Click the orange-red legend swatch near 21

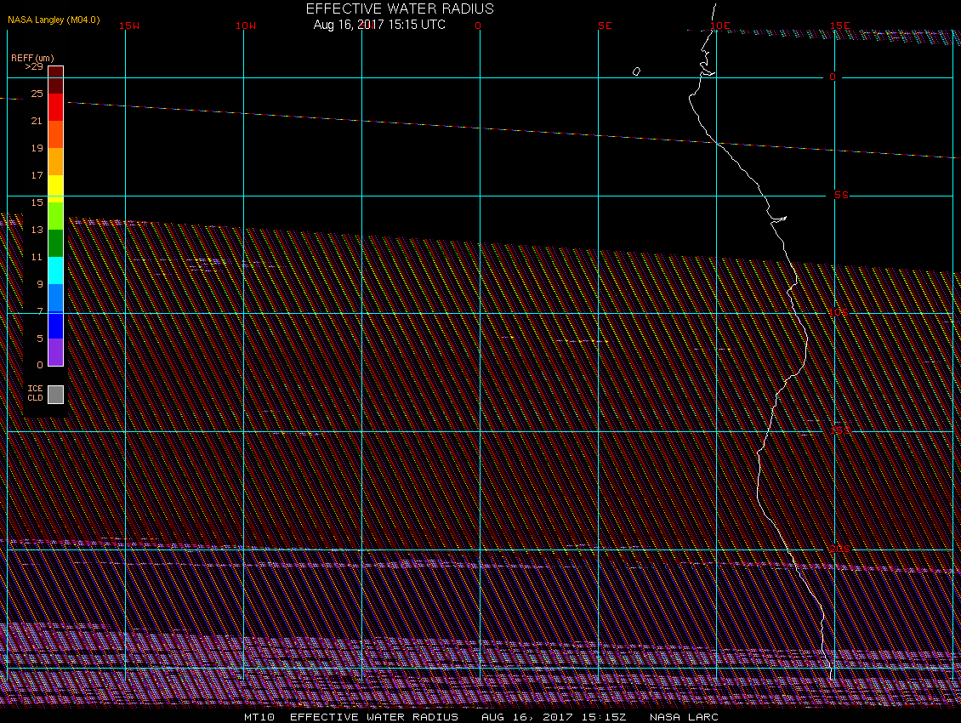(56, 134)
